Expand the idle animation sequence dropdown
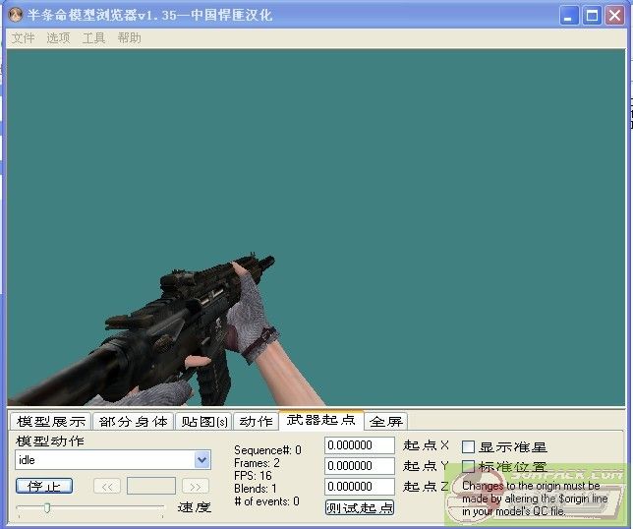This screenshot has width=633, height=529. (201, 460)
